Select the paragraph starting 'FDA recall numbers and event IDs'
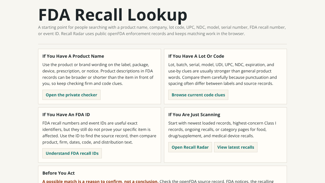 point(99,132)
